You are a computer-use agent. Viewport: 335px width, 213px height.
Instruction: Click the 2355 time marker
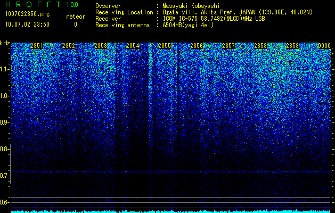(x=165, y=46)
